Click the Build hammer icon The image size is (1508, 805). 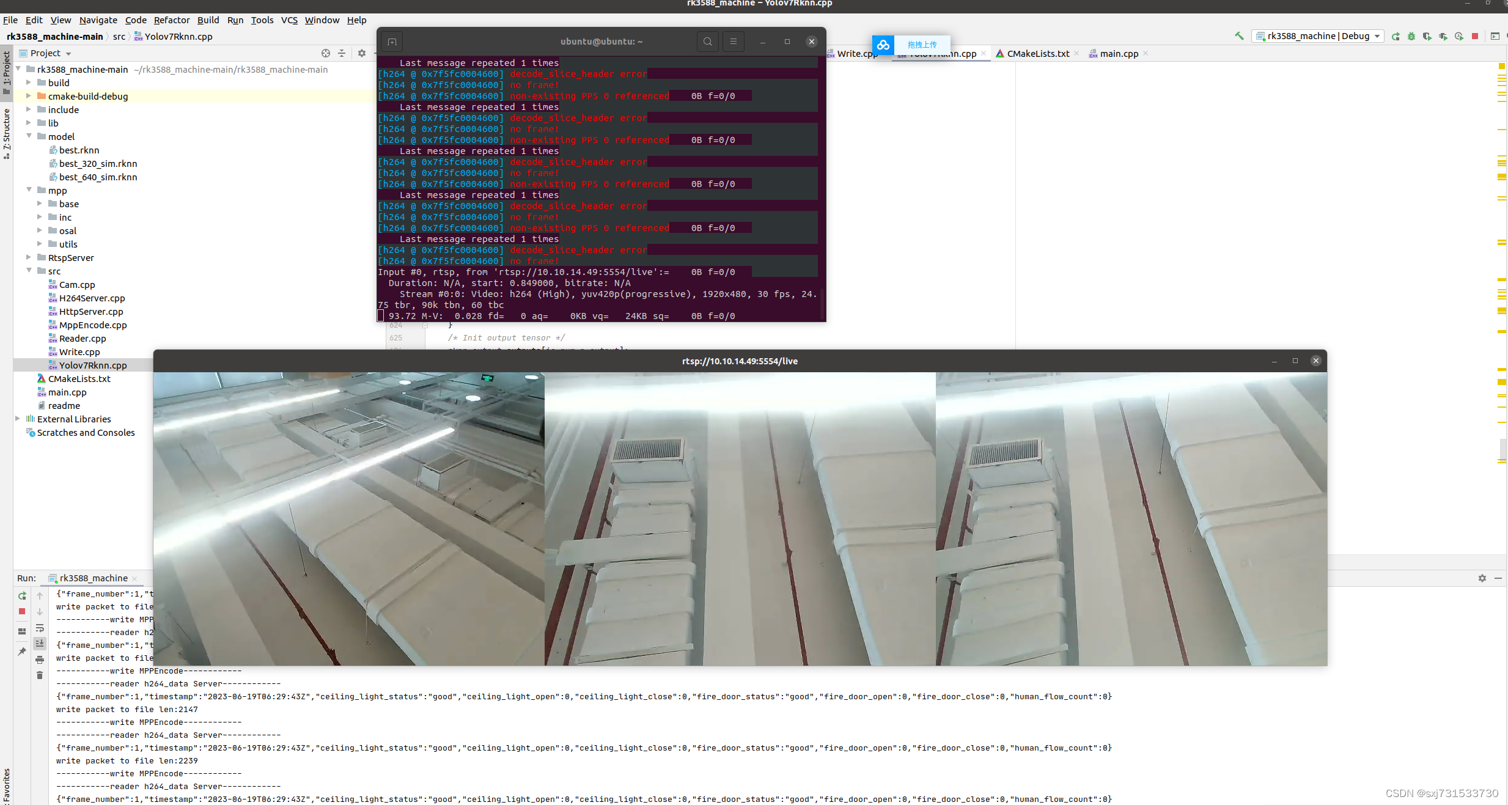click(x=1239, y=36)
